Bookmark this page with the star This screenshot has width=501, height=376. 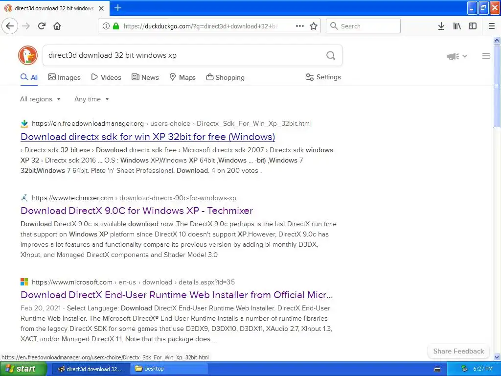click(x=314, y=26)
